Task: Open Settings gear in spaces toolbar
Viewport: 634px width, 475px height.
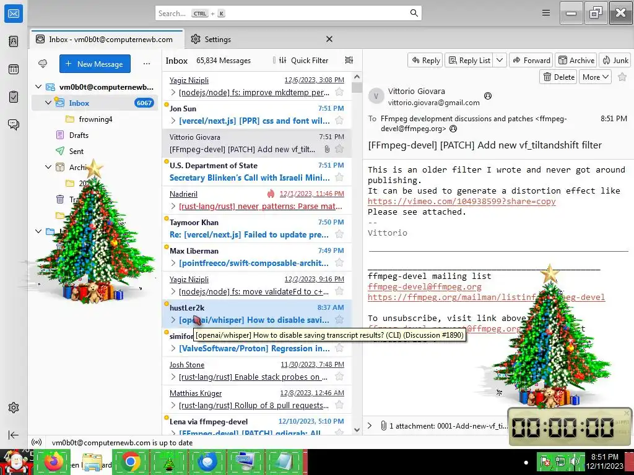Action: point(14,408)
